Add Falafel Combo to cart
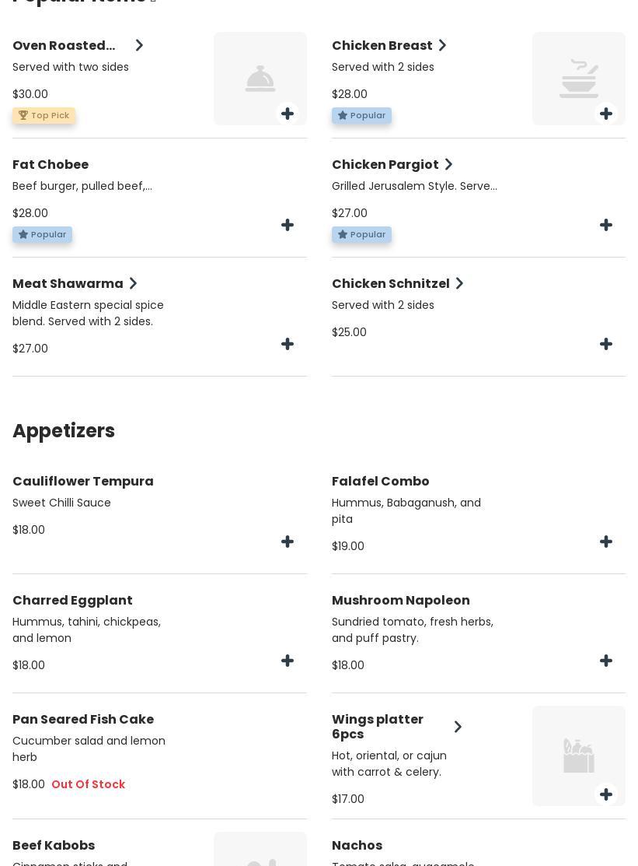Image resolution: width=638 pixels, height=866 pixels. tap(606, 542)
